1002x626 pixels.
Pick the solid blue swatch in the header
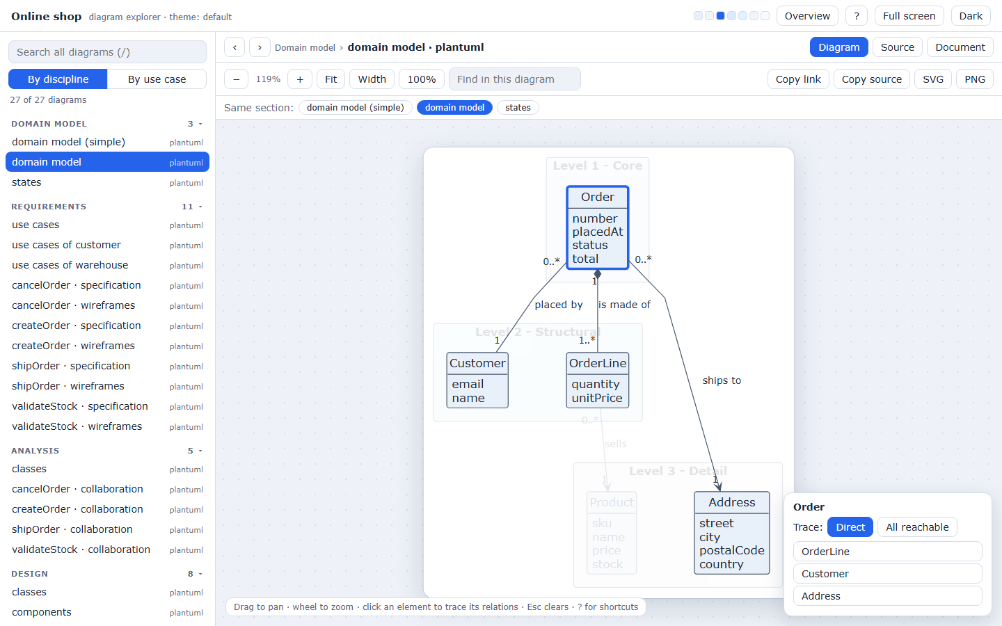click(x=720, y=16)
